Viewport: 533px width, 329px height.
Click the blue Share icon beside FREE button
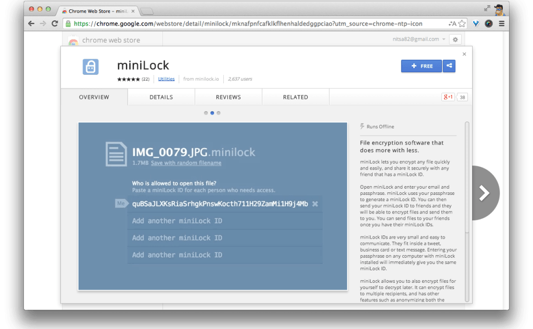[x=449, y=66]
